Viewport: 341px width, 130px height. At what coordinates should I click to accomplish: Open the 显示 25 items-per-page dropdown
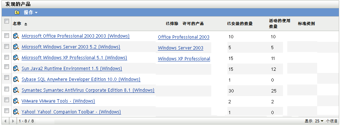pos(319,121)
